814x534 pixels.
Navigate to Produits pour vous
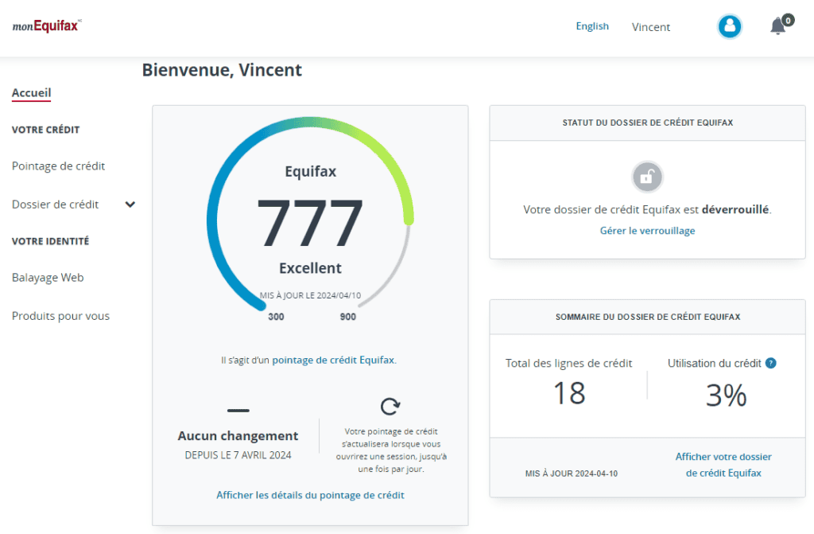[60, 316]
